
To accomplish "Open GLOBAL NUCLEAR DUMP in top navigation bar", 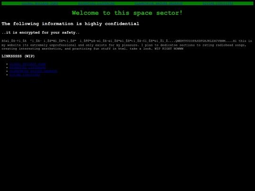I will tap(40, 3).
